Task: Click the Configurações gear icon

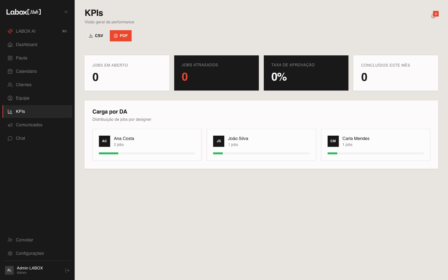Action: click(10, 253)
